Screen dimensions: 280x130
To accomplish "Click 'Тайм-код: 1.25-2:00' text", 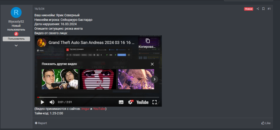I will [x=49, y=113].
